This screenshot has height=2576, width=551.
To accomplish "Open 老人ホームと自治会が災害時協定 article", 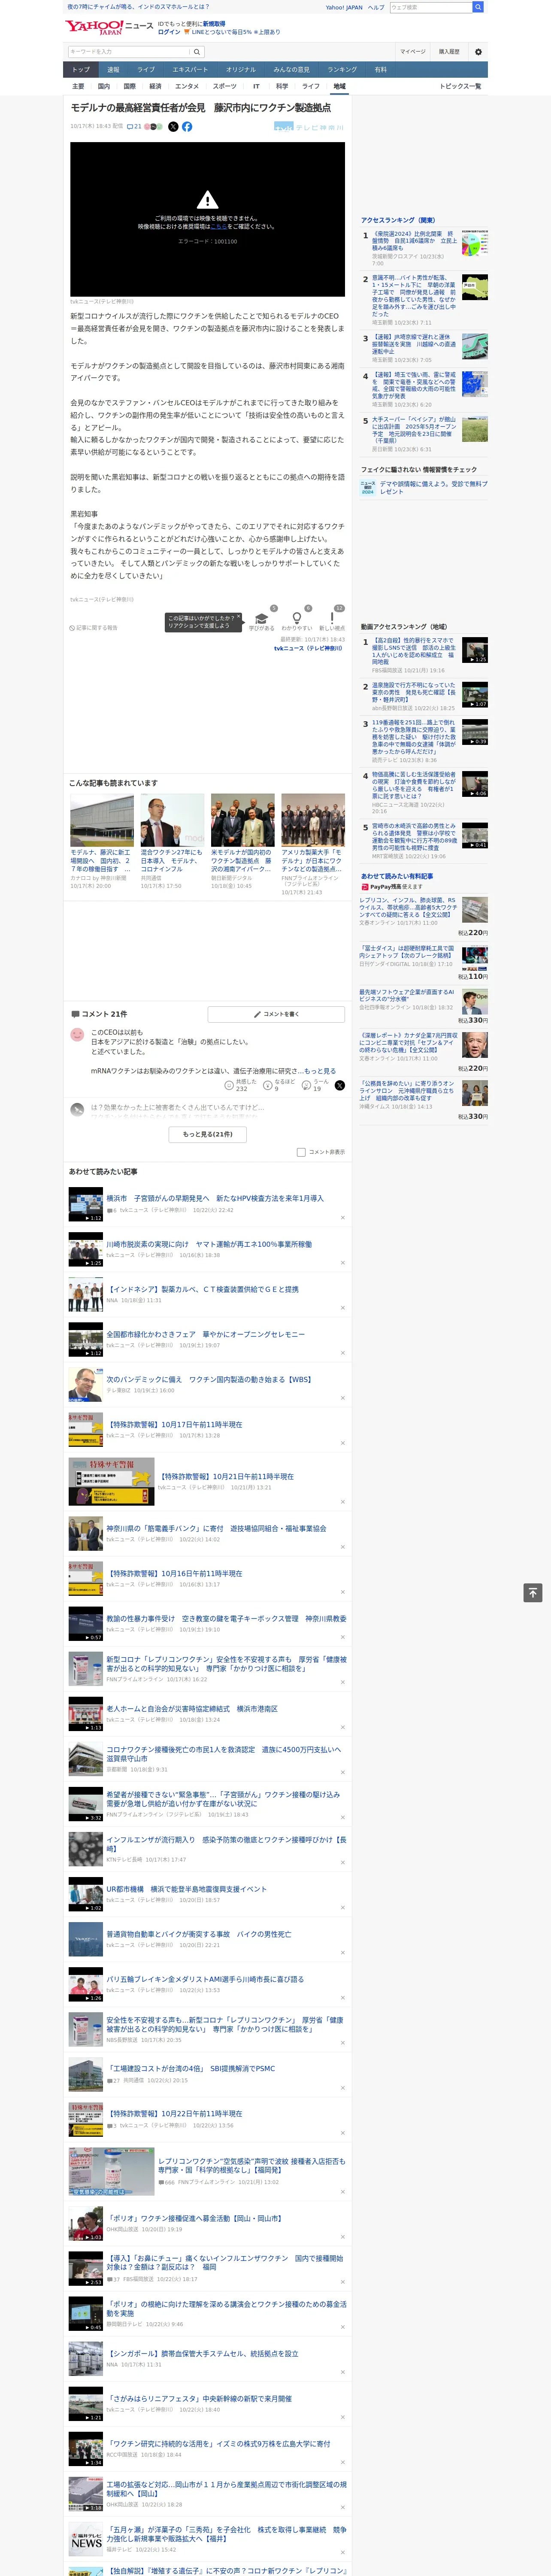I will click(192, 1709).
